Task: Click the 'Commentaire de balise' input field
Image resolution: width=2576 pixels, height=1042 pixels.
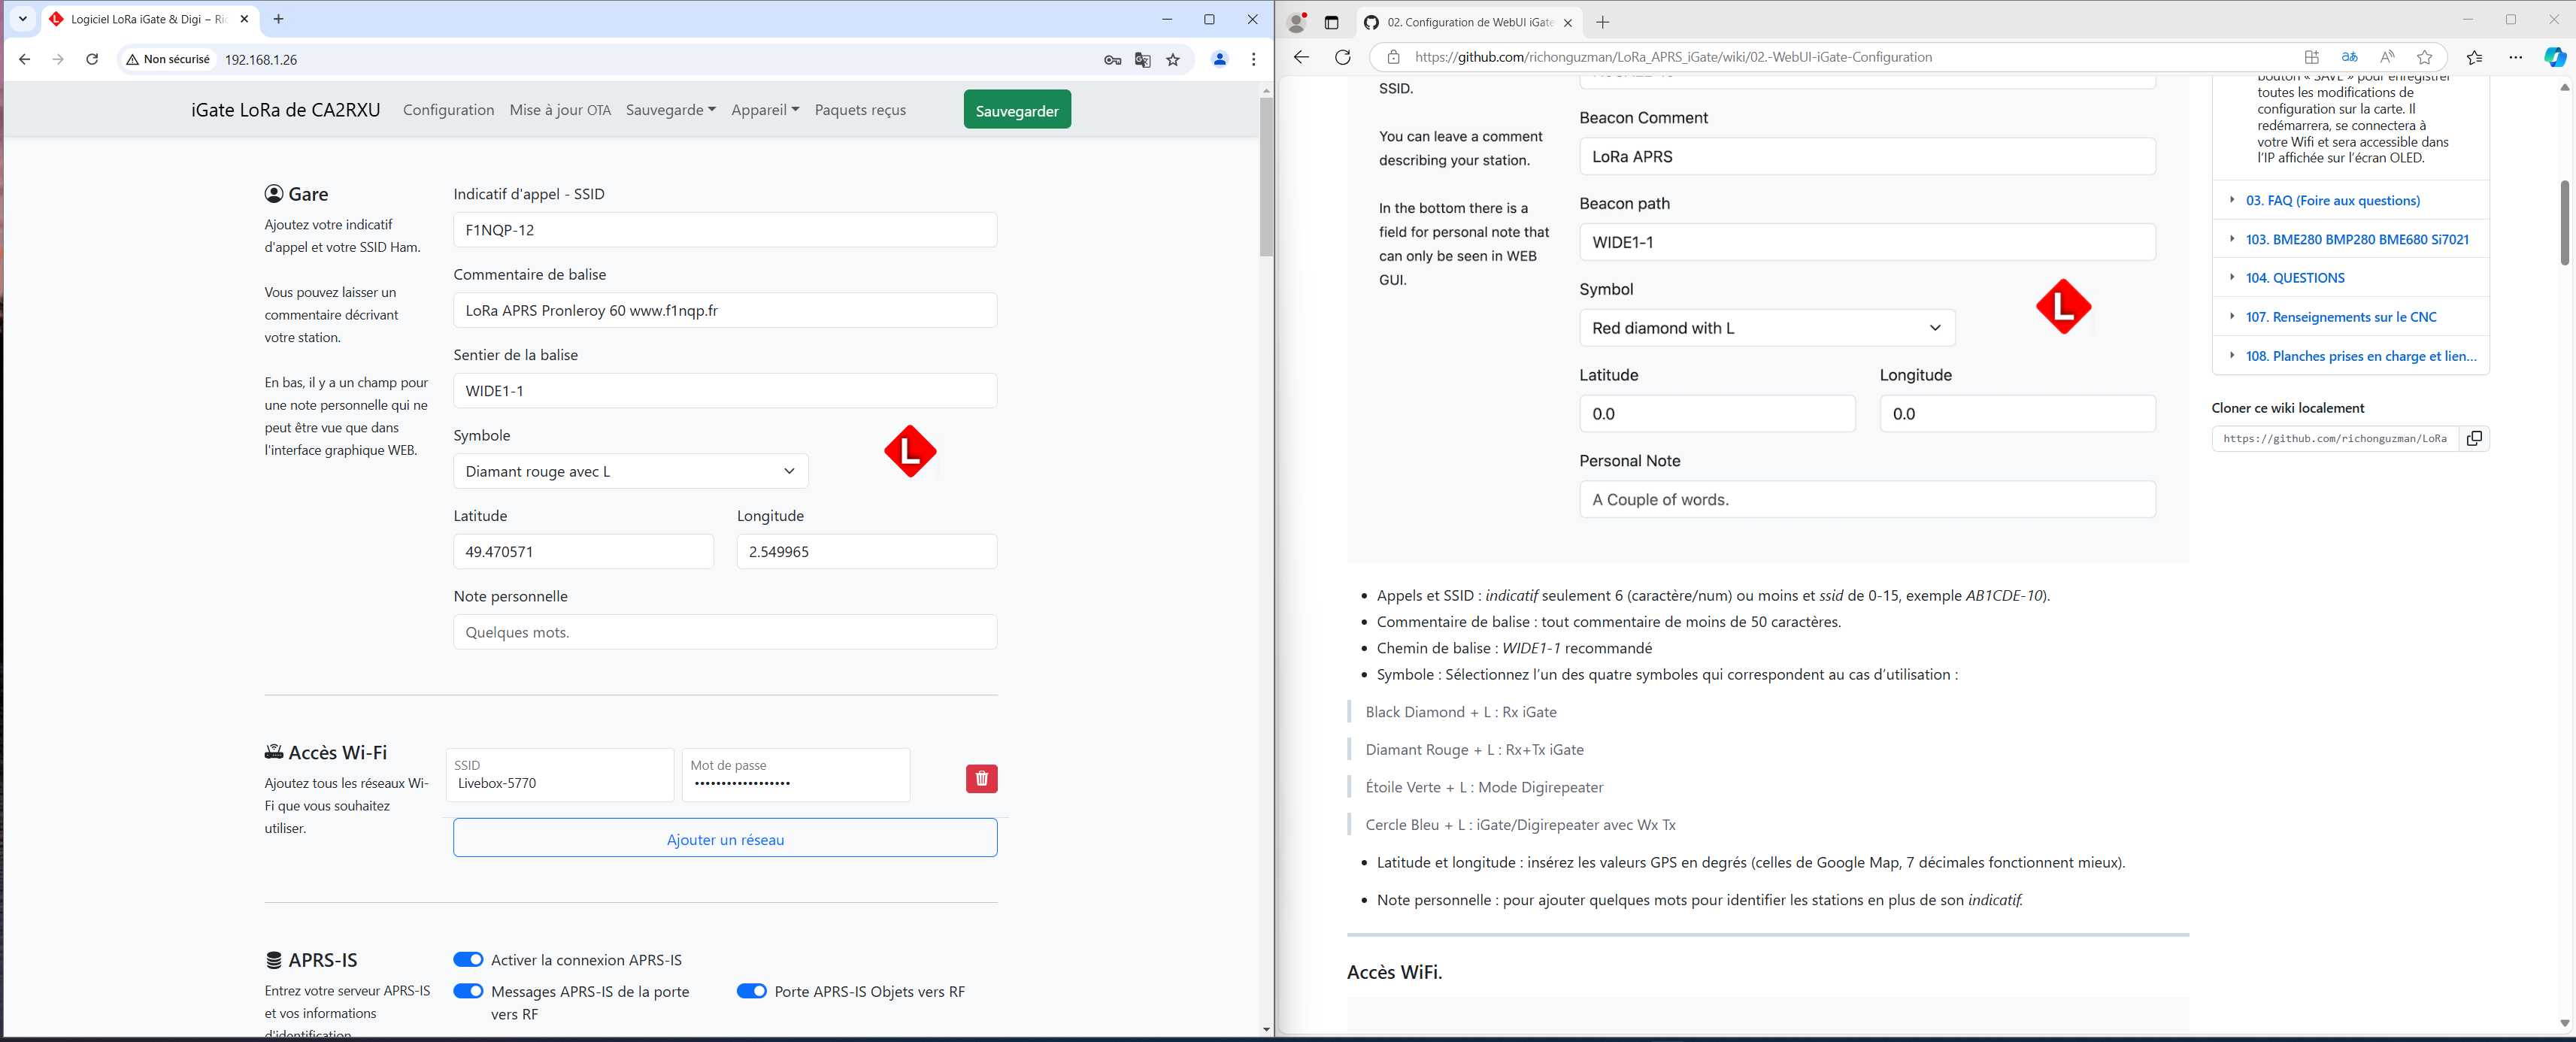Action: tap(725, 310)
